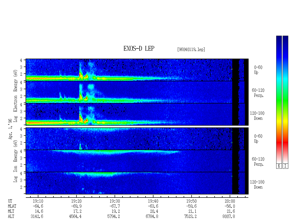Image resolution: width=289 pixels, height=223 pixels.
Task: Click the ALT value 8007.8
Action: [229, 216]
